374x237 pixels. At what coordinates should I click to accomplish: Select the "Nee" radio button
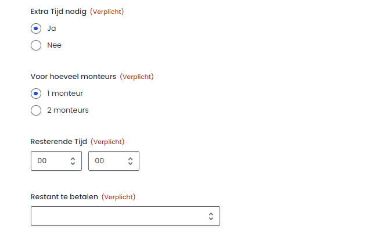click(36, 45)
